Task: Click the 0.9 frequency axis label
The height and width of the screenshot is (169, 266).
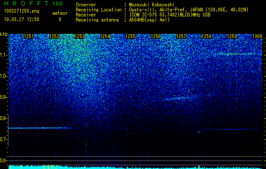Action: pos(3,97)
